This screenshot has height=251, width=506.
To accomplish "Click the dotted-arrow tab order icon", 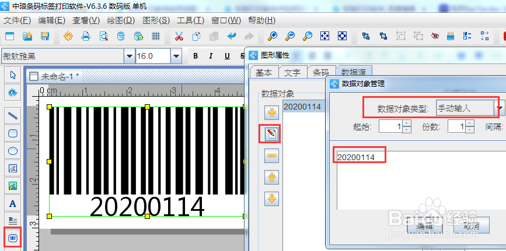I will pos(485,36).
